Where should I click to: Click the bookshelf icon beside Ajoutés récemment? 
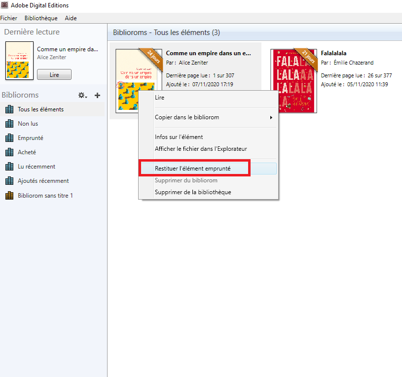pos(9,181)
